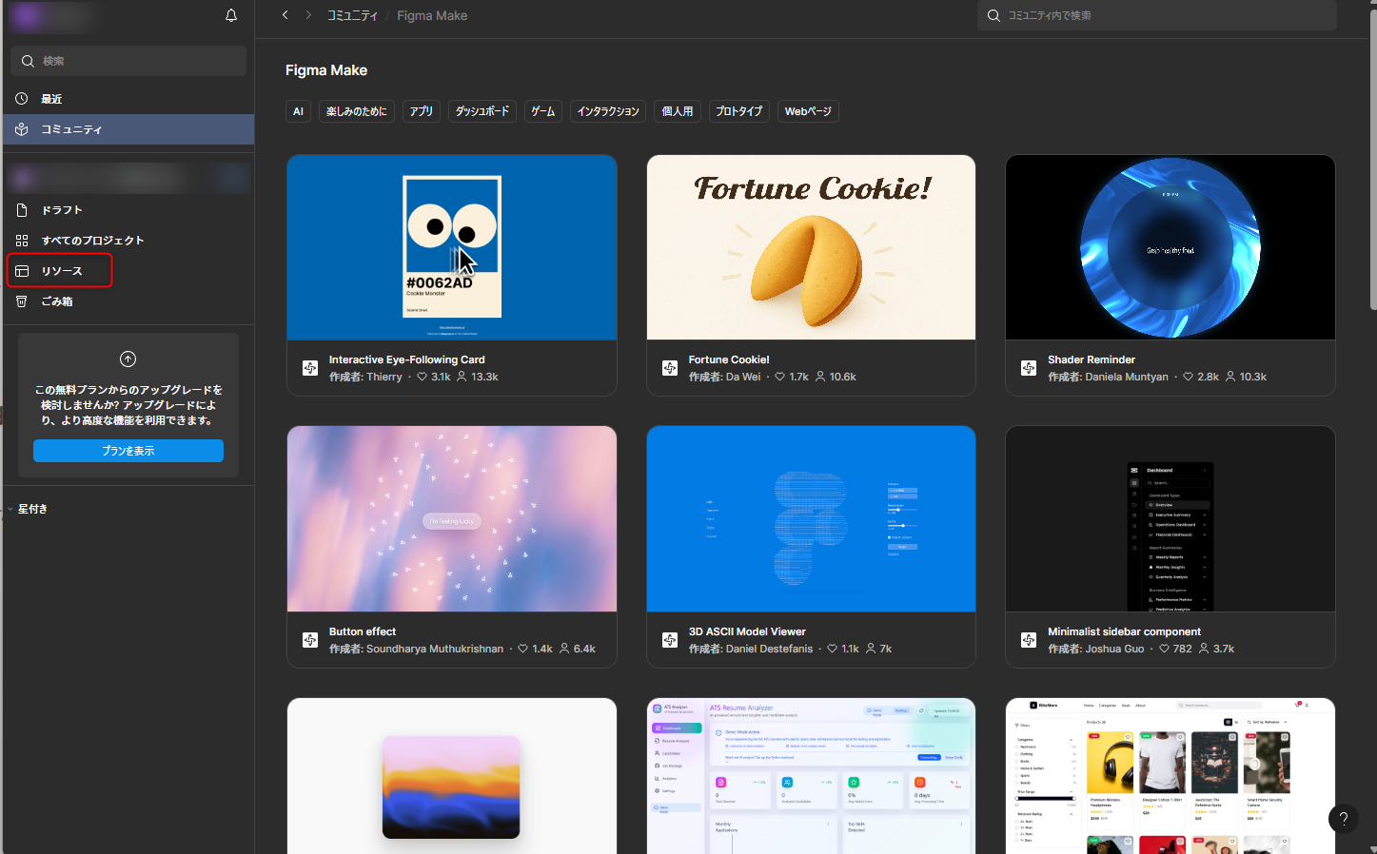1377x854 pixels.
Task: Open リソース in the sidebar
Action: pos(61,271)
